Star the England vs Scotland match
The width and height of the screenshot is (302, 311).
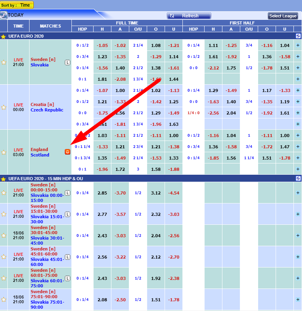click(4, 152)
